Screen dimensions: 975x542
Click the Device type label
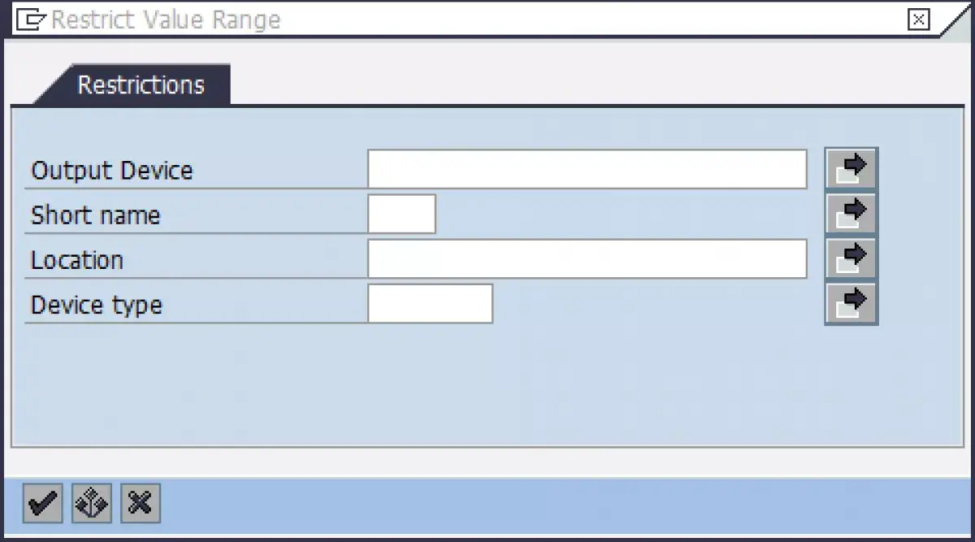[97, 305]
